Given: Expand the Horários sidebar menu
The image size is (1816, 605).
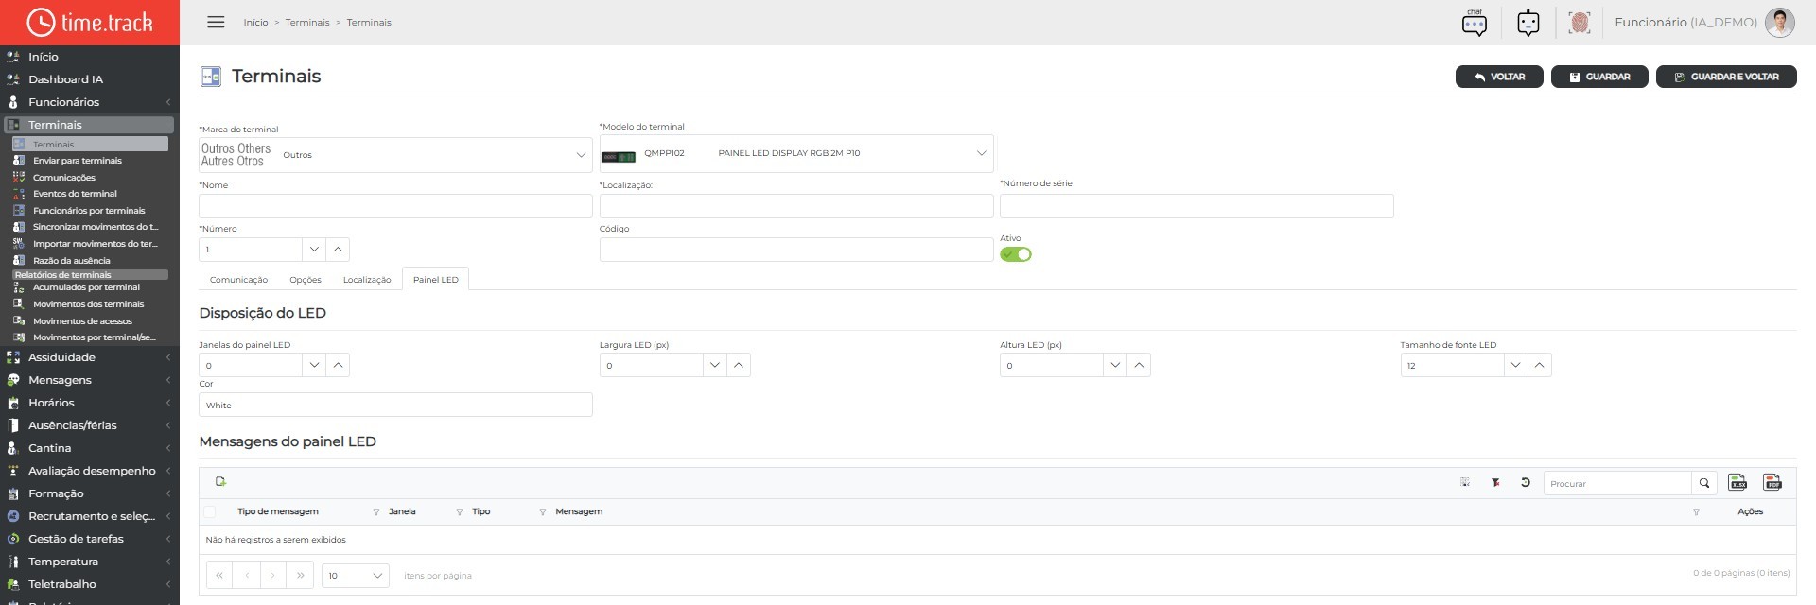Looking at the screenshot, I should tap(90, 403).
